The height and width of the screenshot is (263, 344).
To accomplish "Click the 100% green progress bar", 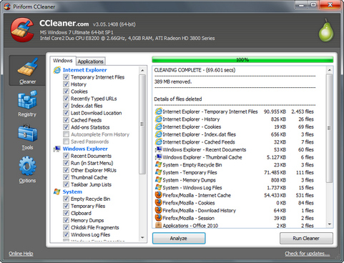I will coord(242,59).
